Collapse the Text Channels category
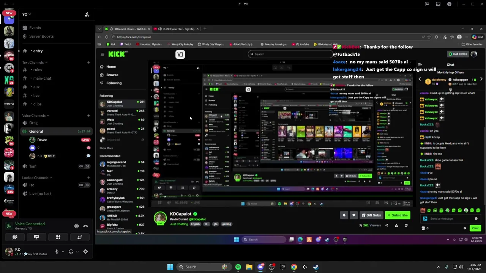This screenshot has width=486, height=273. point(35,63)
